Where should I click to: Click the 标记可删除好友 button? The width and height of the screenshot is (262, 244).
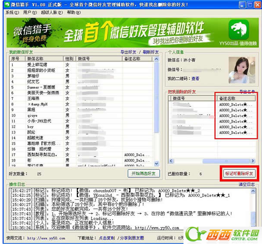click(x=239, y=173)
